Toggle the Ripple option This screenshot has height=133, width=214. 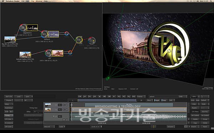tap(157, 100)
